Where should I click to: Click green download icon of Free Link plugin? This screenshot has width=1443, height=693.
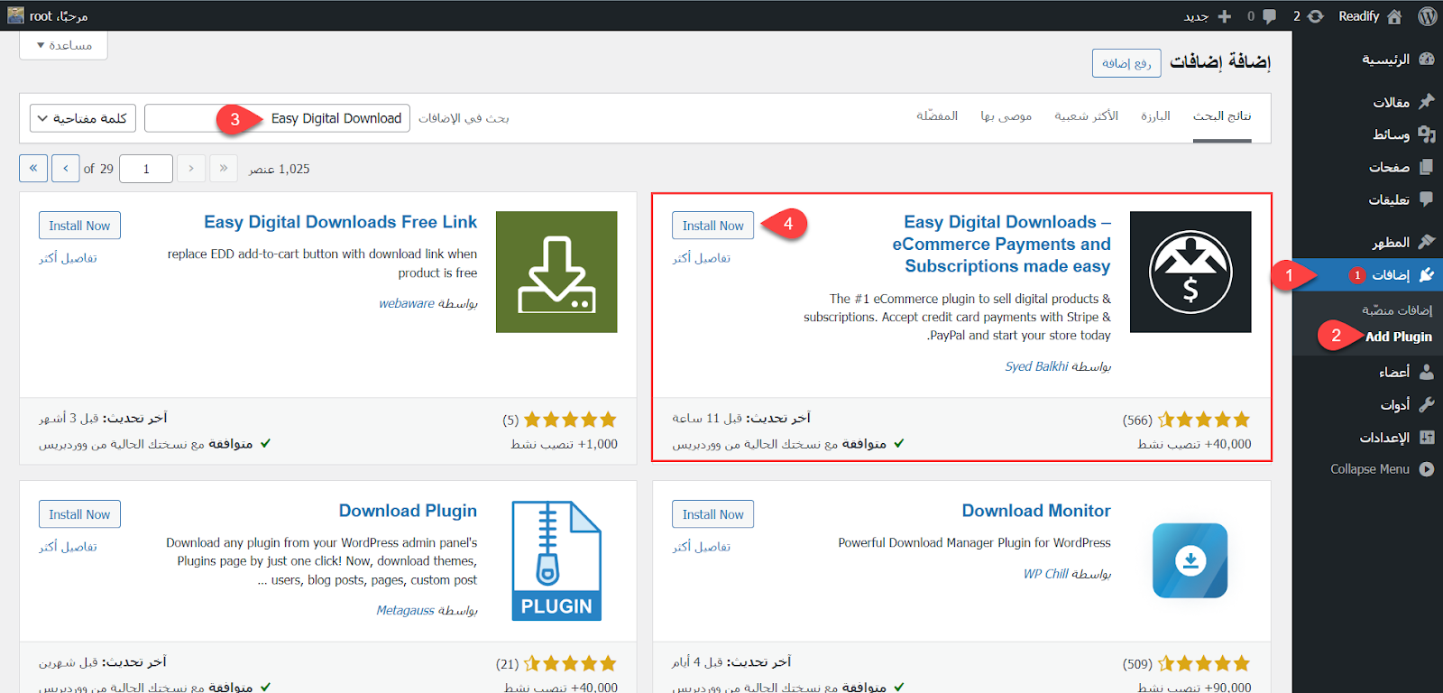[556, 272]
